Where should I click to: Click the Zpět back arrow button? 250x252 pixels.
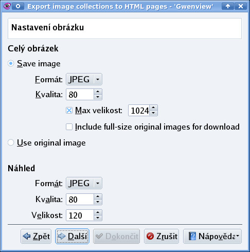pyautogui.click(x=36, y=236)
